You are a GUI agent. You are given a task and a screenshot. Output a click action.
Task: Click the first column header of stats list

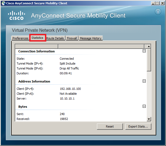tap(37, 46)
